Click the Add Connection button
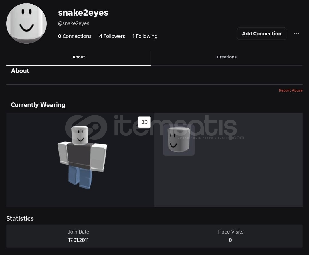The width and height of the screenshot is (309, 255). tap(262, 34)
